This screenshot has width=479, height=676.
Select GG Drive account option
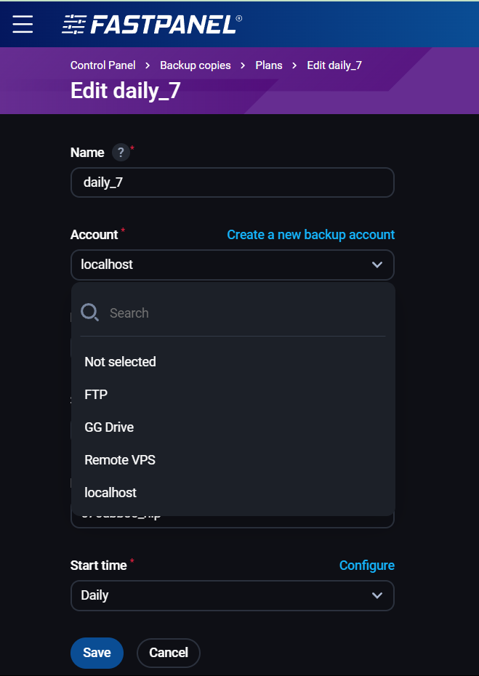(109, 427)
